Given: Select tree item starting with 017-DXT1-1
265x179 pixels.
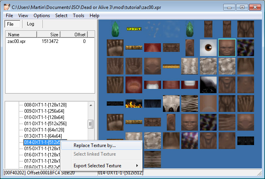Looking at the screenshot, I should coord(42,161).
